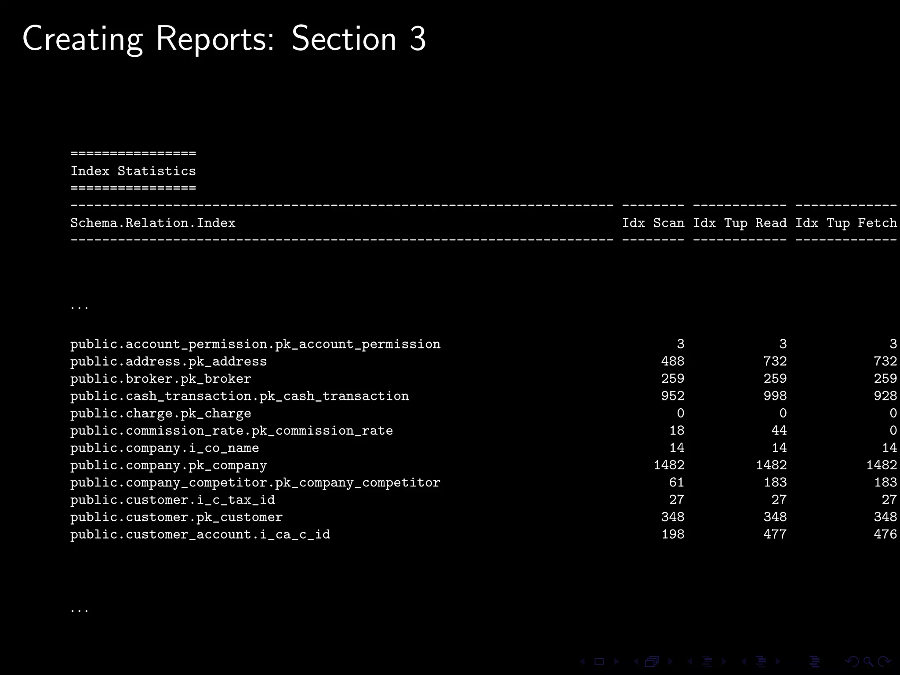
Task: Go to next frame arrow
Action: click(670, 661)
